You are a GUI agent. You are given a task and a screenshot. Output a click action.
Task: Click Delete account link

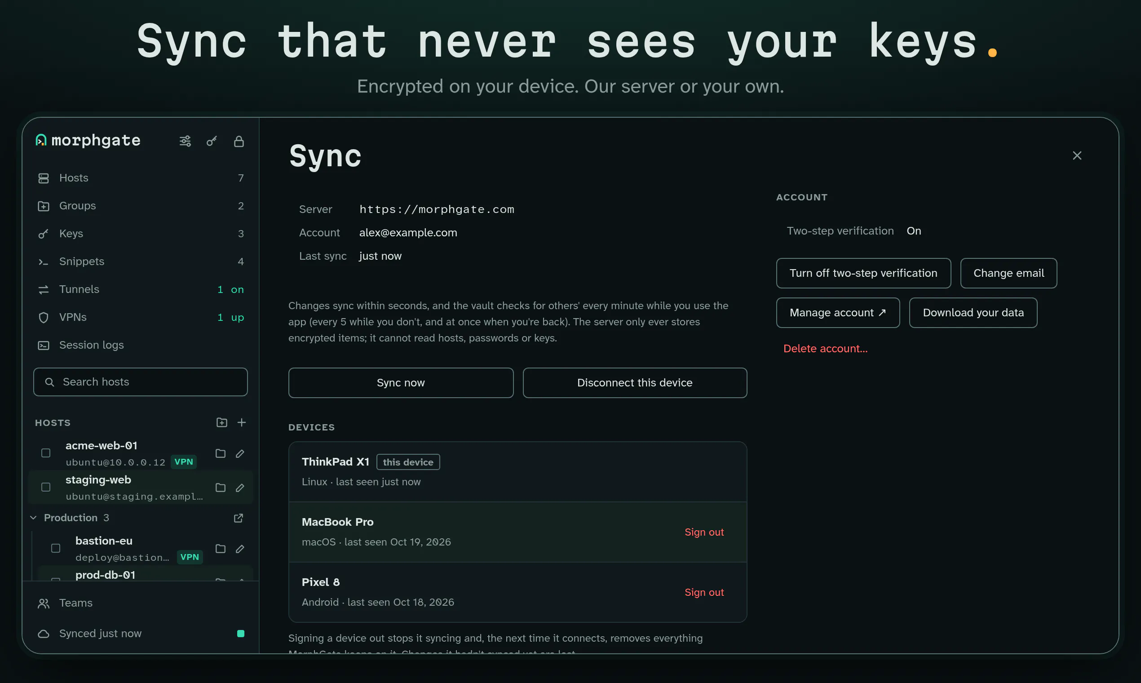click(825, 349)
